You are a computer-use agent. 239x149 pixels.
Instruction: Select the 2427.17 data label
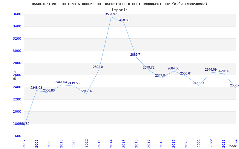click(198, 83)
